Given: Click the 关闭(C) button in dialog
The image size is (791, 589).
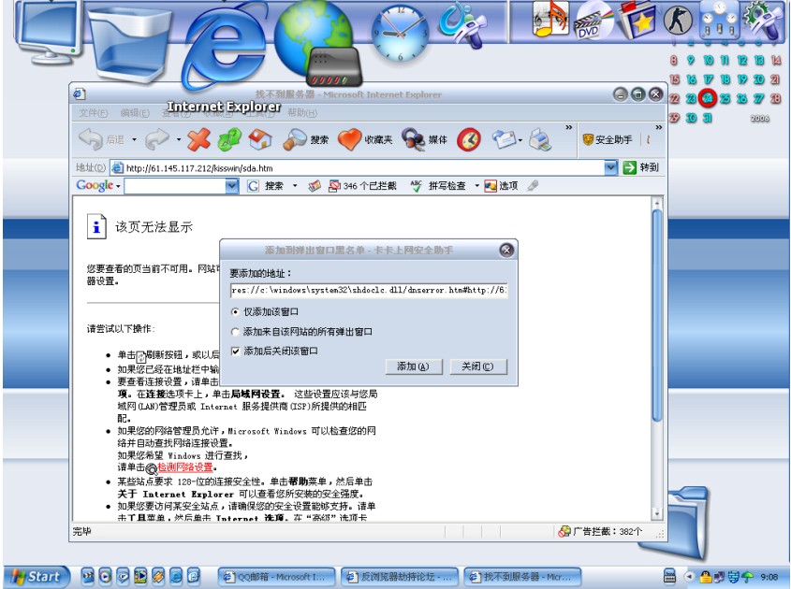Looking at the screenshot, I should click(477, 366).
